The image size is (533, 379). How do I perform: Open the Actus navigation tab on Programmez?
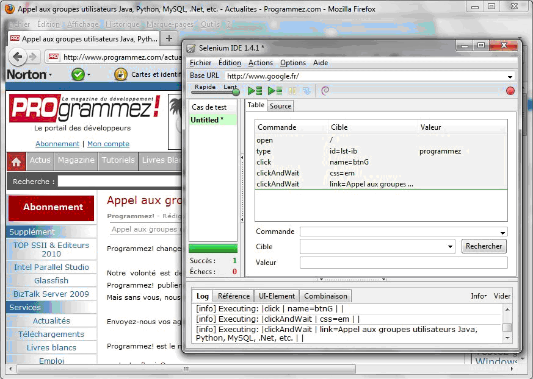click(x=40, y=160)
